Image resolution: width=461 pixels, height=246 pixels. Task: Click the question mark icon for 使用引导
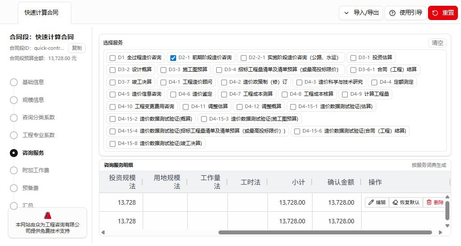(x=392, y=13)
